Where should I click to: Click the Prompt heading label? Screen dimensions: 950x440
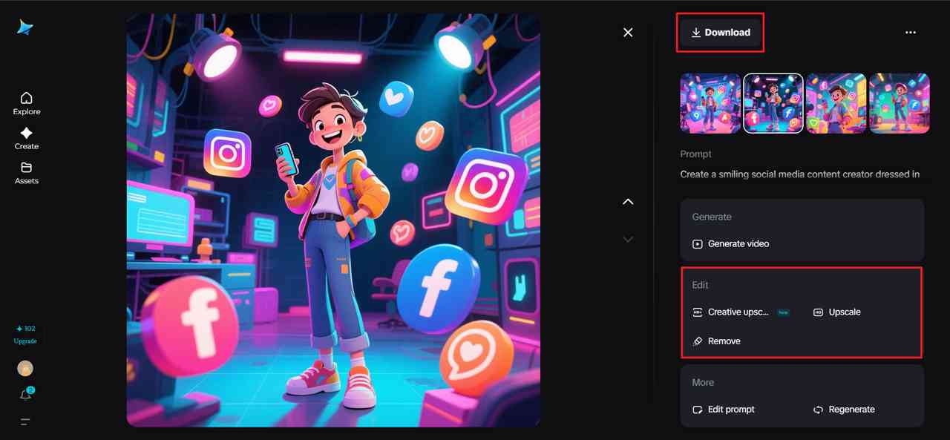coord(695,154)
